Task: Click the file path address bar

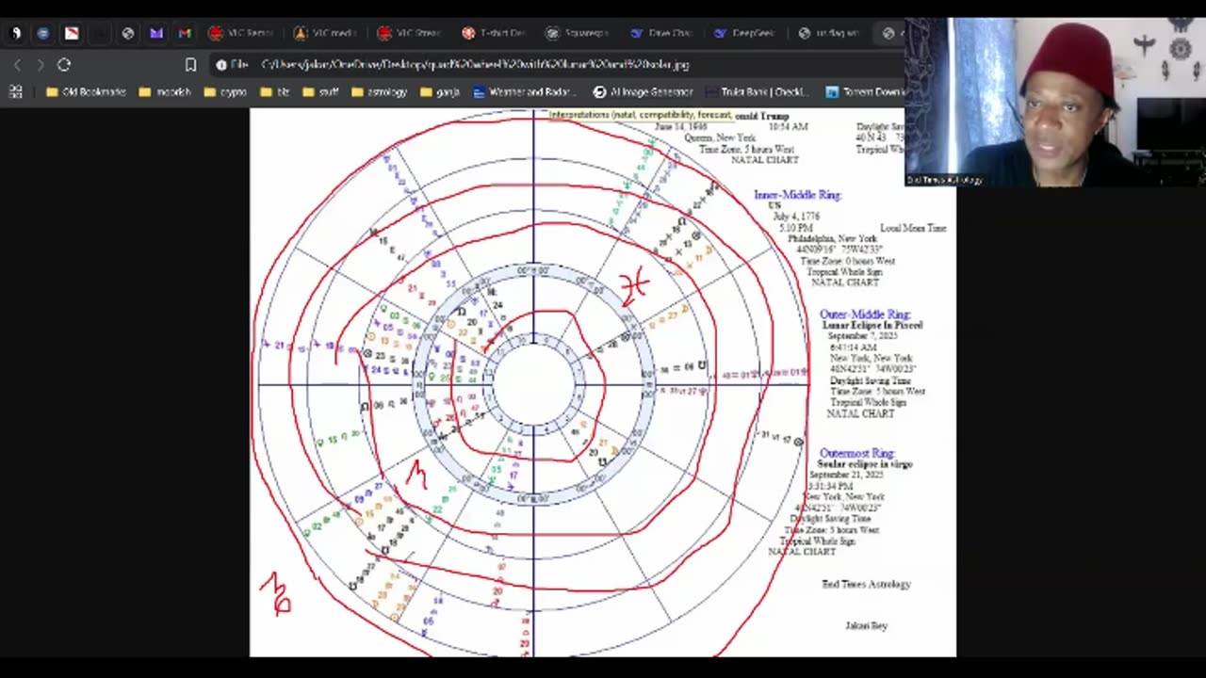Action: tap(475, 65)
